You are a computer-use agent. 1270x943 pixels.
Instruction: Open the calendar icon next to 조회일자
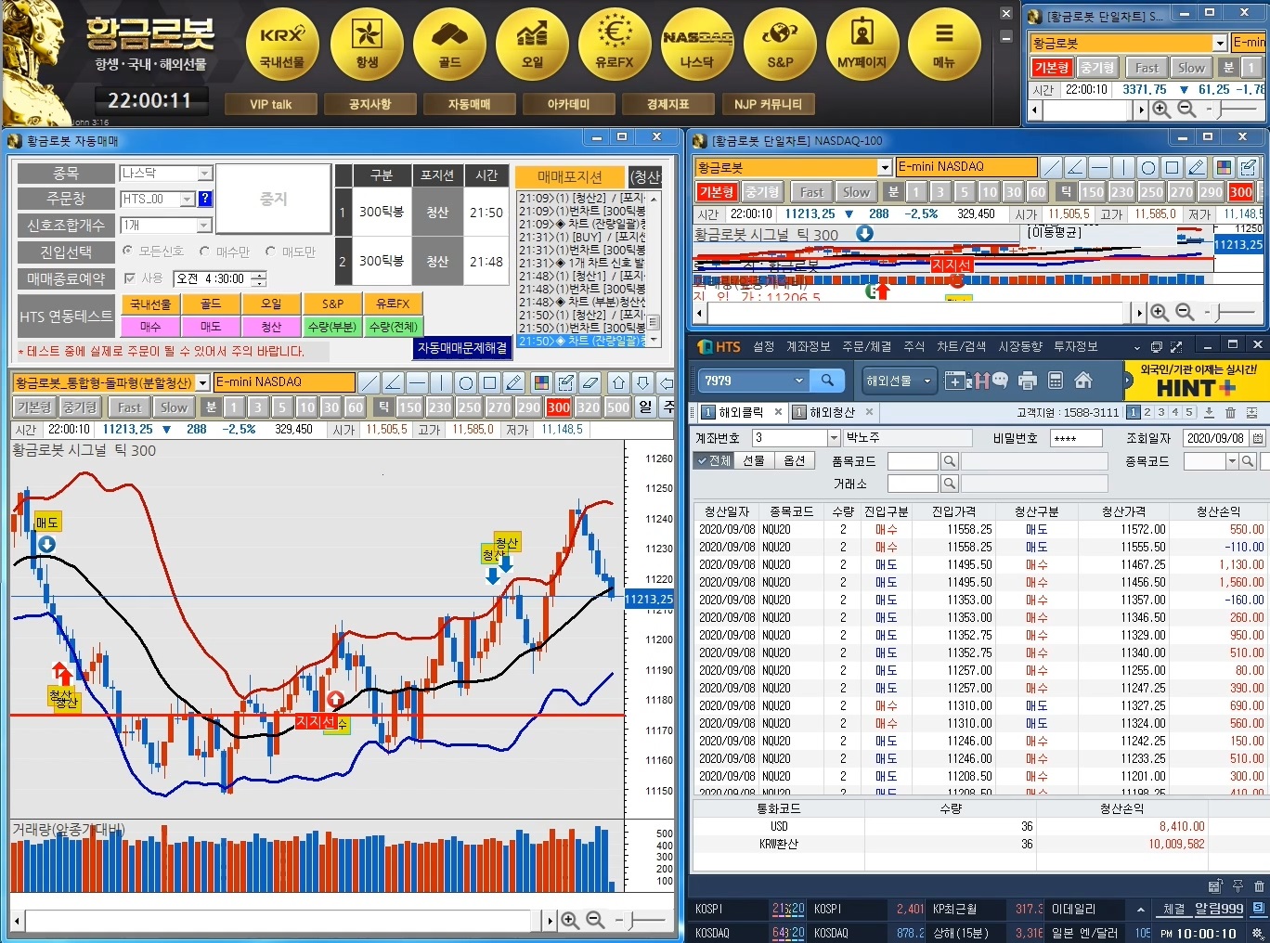(x=1257, y=438)
